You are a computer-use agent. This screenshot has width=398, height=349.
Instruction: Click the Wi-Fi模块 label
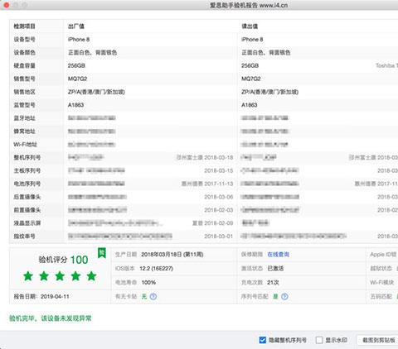(x=382, y=282)
